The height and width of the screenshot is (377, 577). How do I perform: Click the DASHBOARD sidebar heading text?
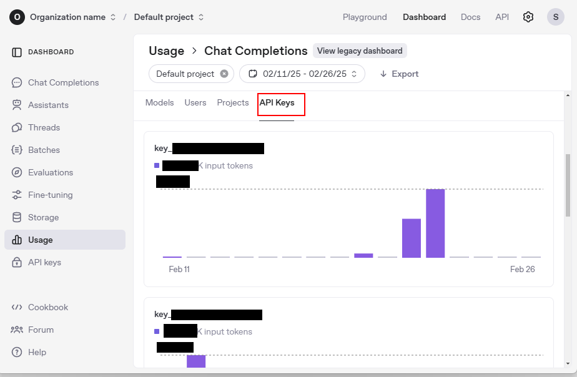click(x=51, y=52)
